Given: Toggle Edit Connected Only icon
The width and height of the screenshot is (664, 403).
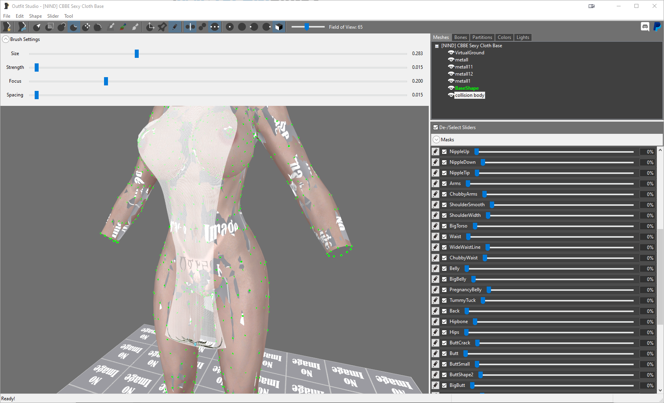Looking at the screenshot, I should click(x=202, y=27).
